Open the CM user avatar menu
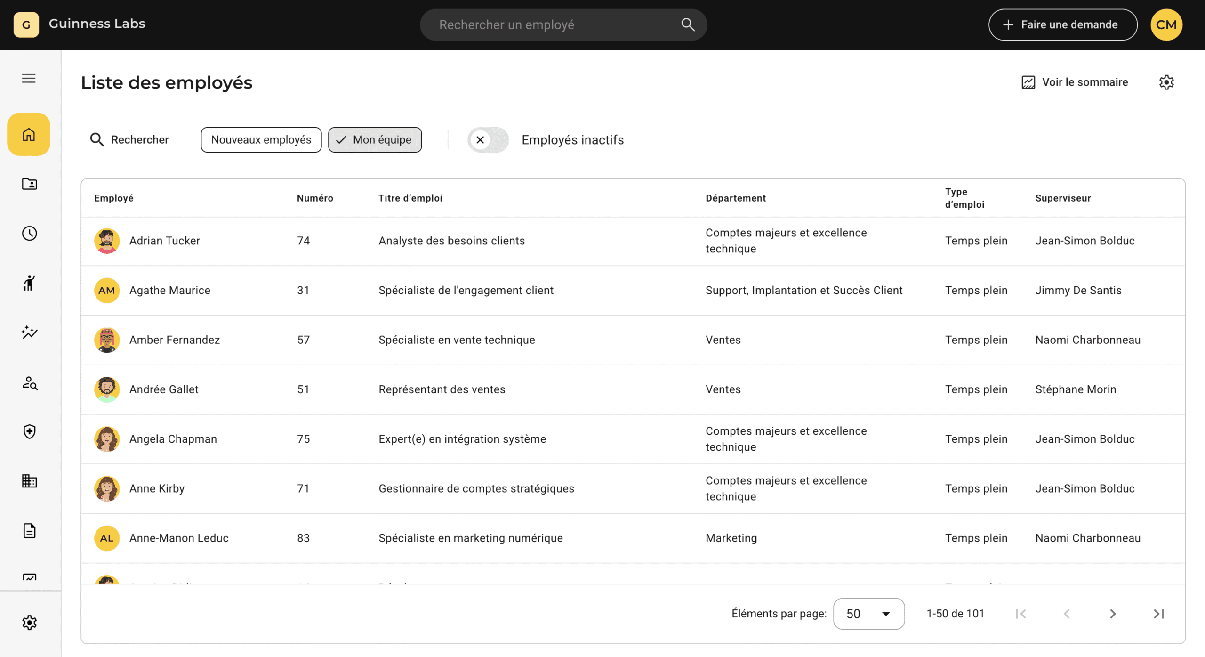Screen dimensions: 1205x657 coord(1166,24)
